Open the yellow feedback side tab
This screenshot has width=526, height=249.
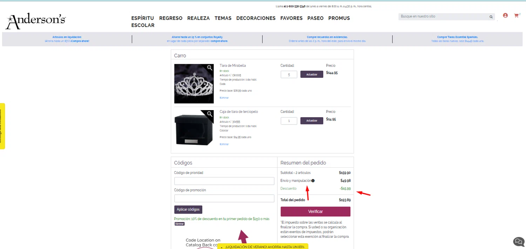coord(2,126)
